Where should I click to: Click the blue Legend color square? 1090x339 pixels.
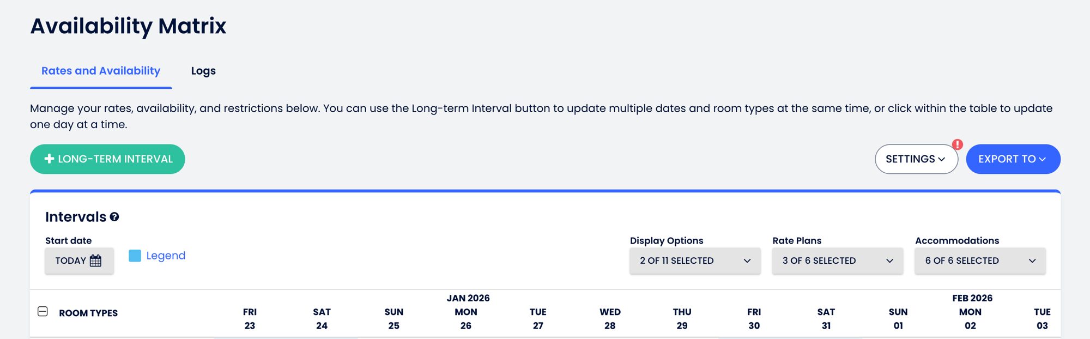click(x=135, y=256)
